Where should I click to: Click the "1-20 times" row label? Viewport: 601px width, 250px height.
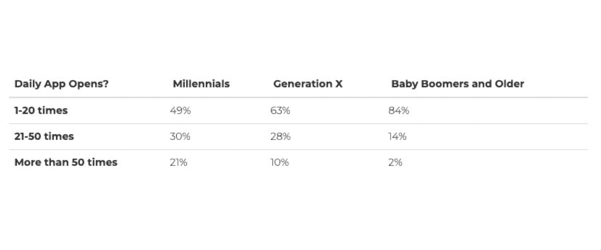click(41, 110)
